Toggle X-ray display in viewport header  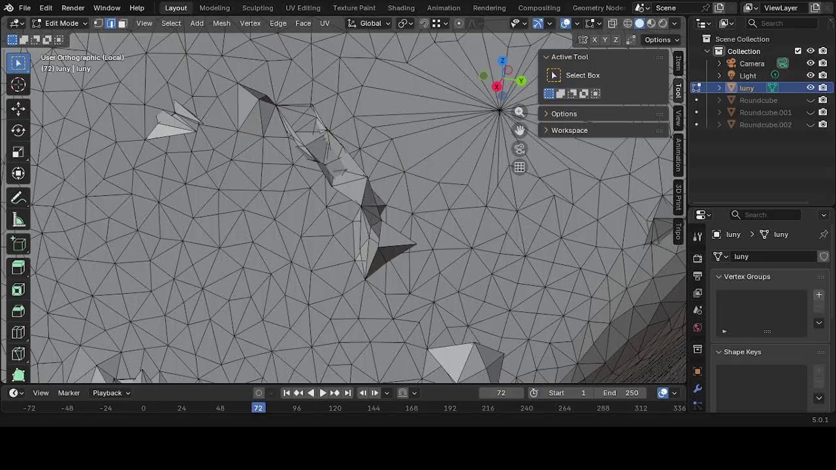(x=612, y=23)
